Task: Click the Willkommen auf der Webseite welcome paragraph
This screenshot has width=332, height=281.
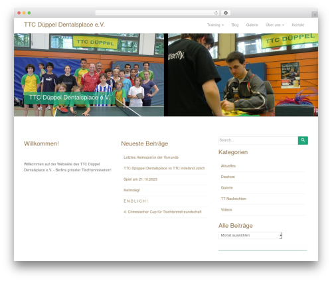Action: point(68,167)
